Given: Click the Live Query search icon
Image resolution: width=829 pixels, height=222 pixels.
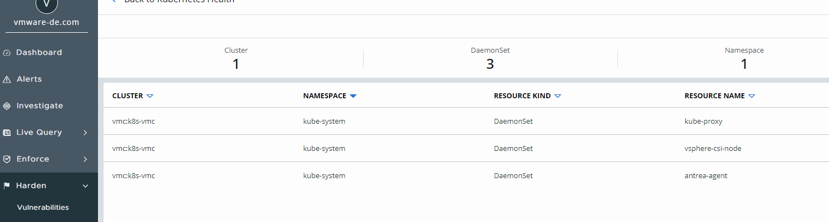Looking at the screenshot, I should [x=7, y=133].
